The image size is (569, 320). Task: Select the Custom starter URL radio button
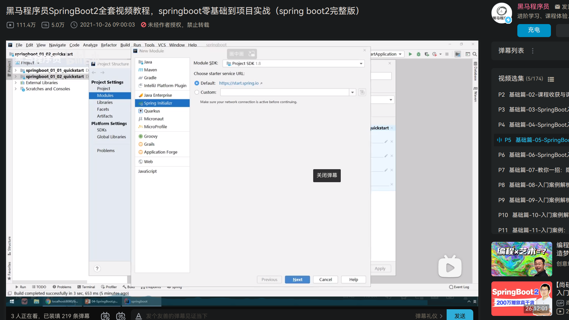pyautogui.click(x=197, y=92)
